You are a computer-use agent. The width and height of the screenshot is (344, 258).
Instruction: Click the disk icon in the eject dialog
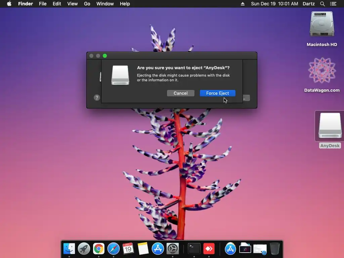pos(120,75)
